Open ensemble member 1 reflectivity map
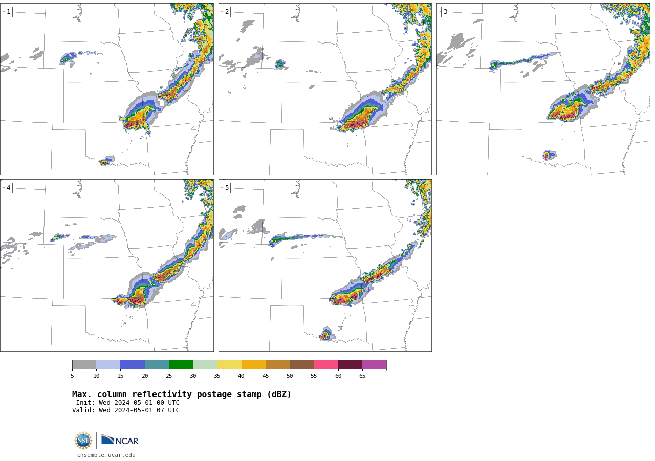 click(106, 89)
